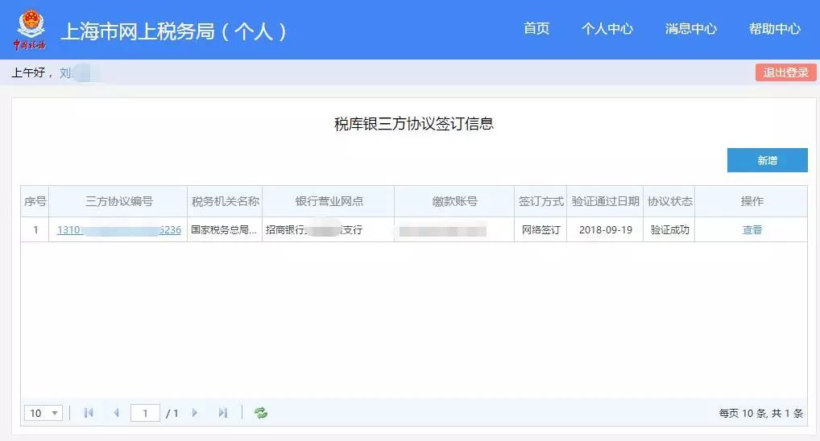Select cell 网络签订

[540, 230]
